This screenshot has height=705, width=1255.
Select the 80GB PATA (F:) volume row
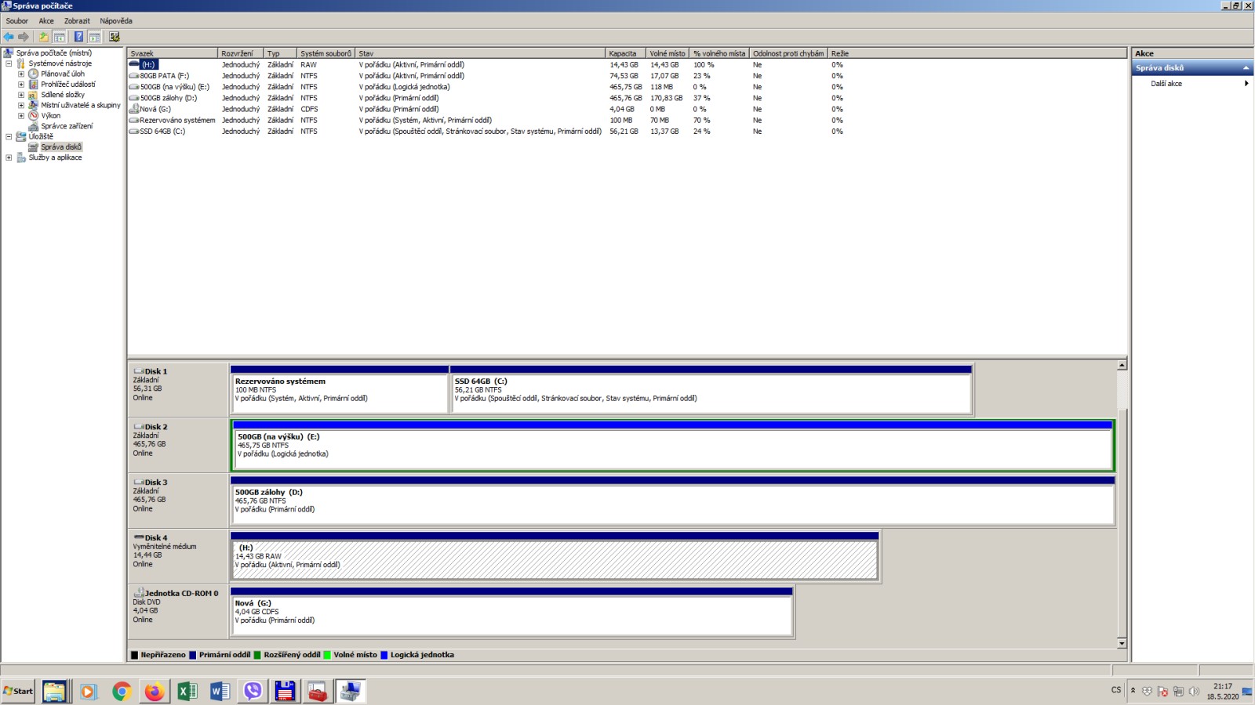[x=164, y=76]
